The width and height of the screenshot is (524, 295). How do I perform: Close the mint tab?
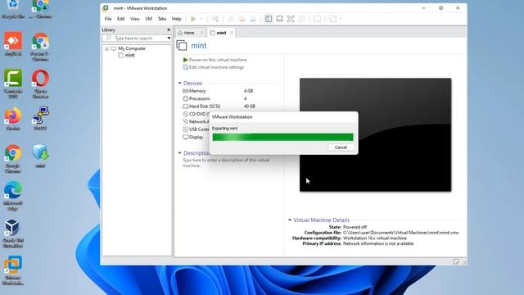pyautogui.click(x=232, y=33)
